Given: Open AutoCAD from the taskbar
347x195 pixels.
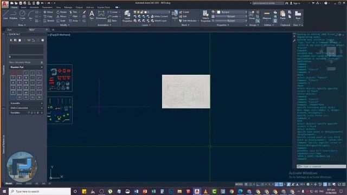Looking at the screenshot, I should [197, 191].
